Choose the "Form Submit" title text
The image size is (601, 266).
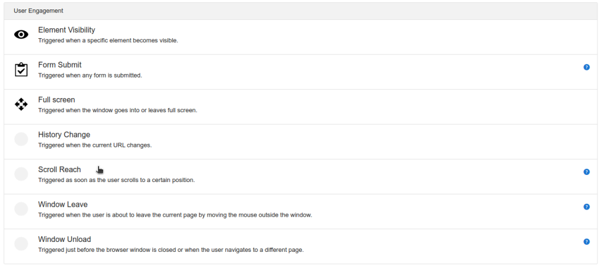point(60,65)
